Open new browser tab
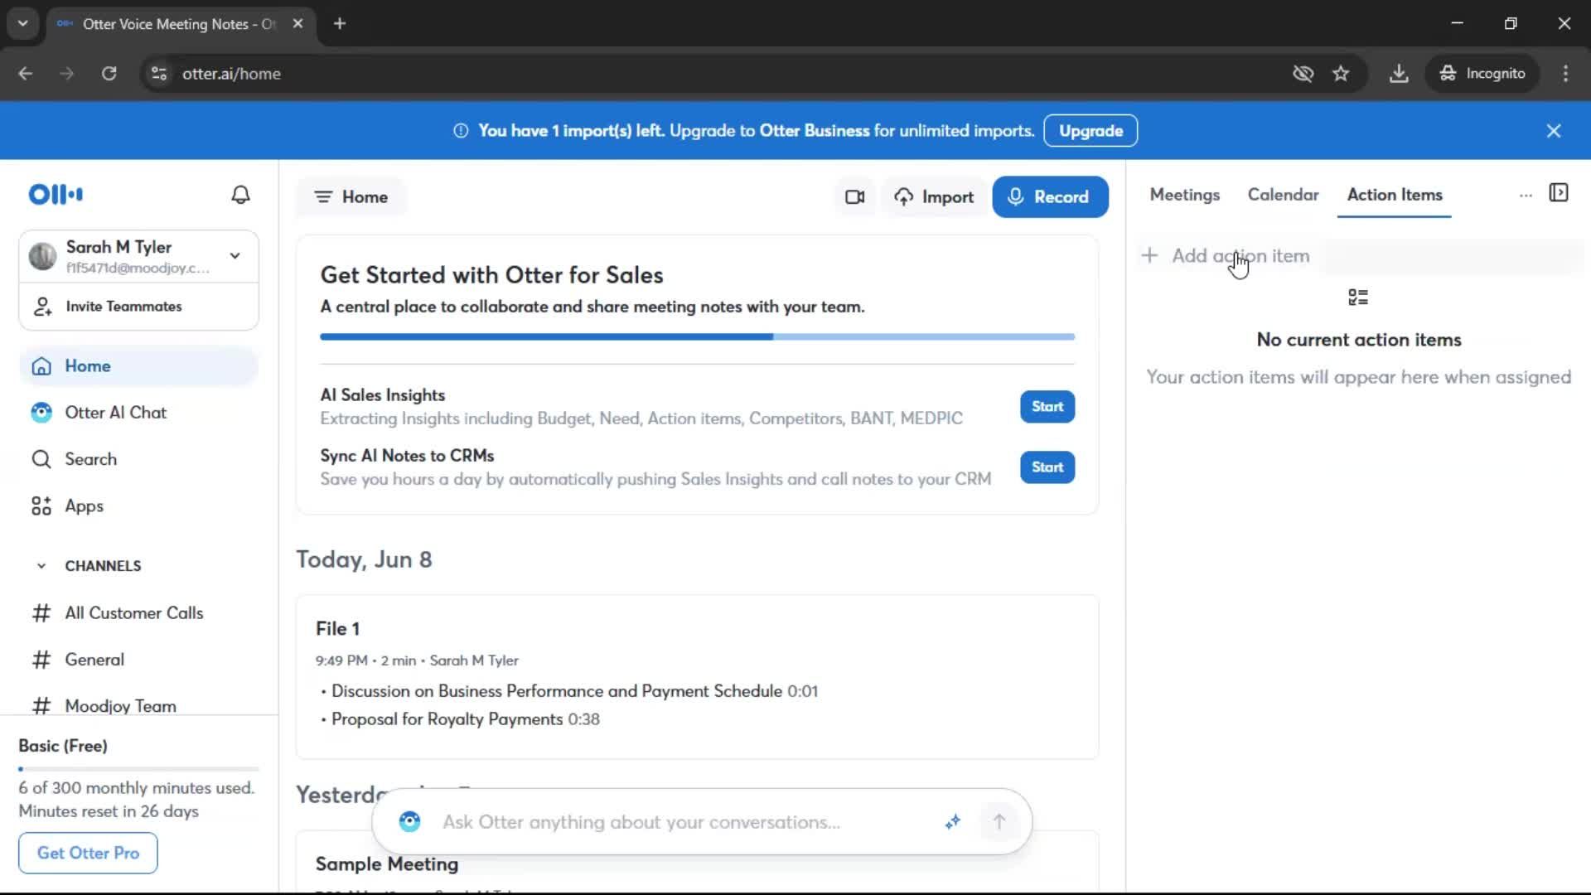Image resolution: width=1591 pixels, height=895 pixels. pos(339,24)
